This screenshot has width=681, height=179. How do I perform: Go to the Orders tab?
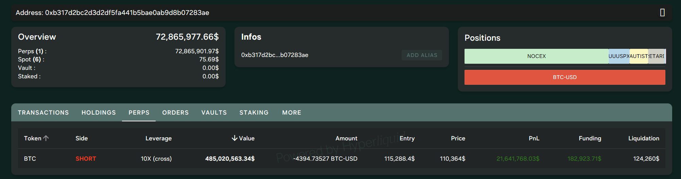pyautogui.click(x=175, y=113)
